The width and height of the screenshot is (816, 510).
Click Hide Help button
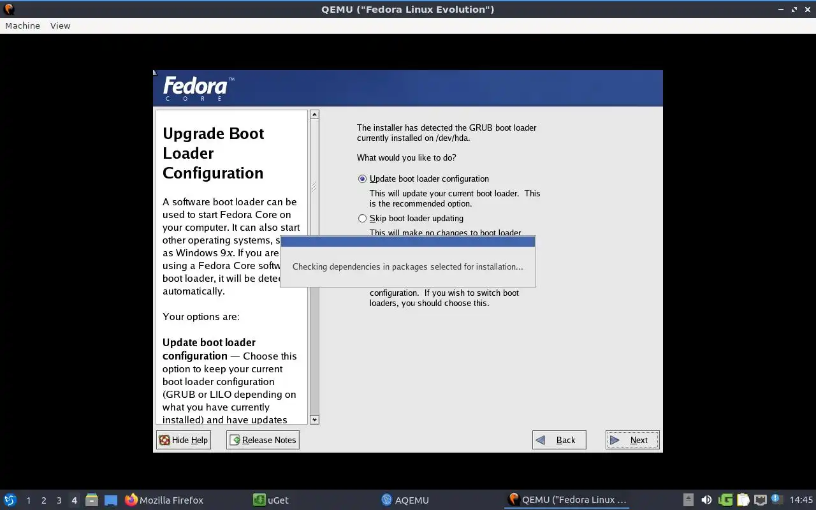coord(184,440)
